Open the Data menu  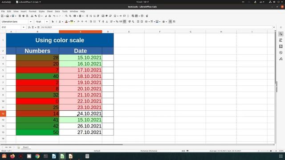coord(57,11)
